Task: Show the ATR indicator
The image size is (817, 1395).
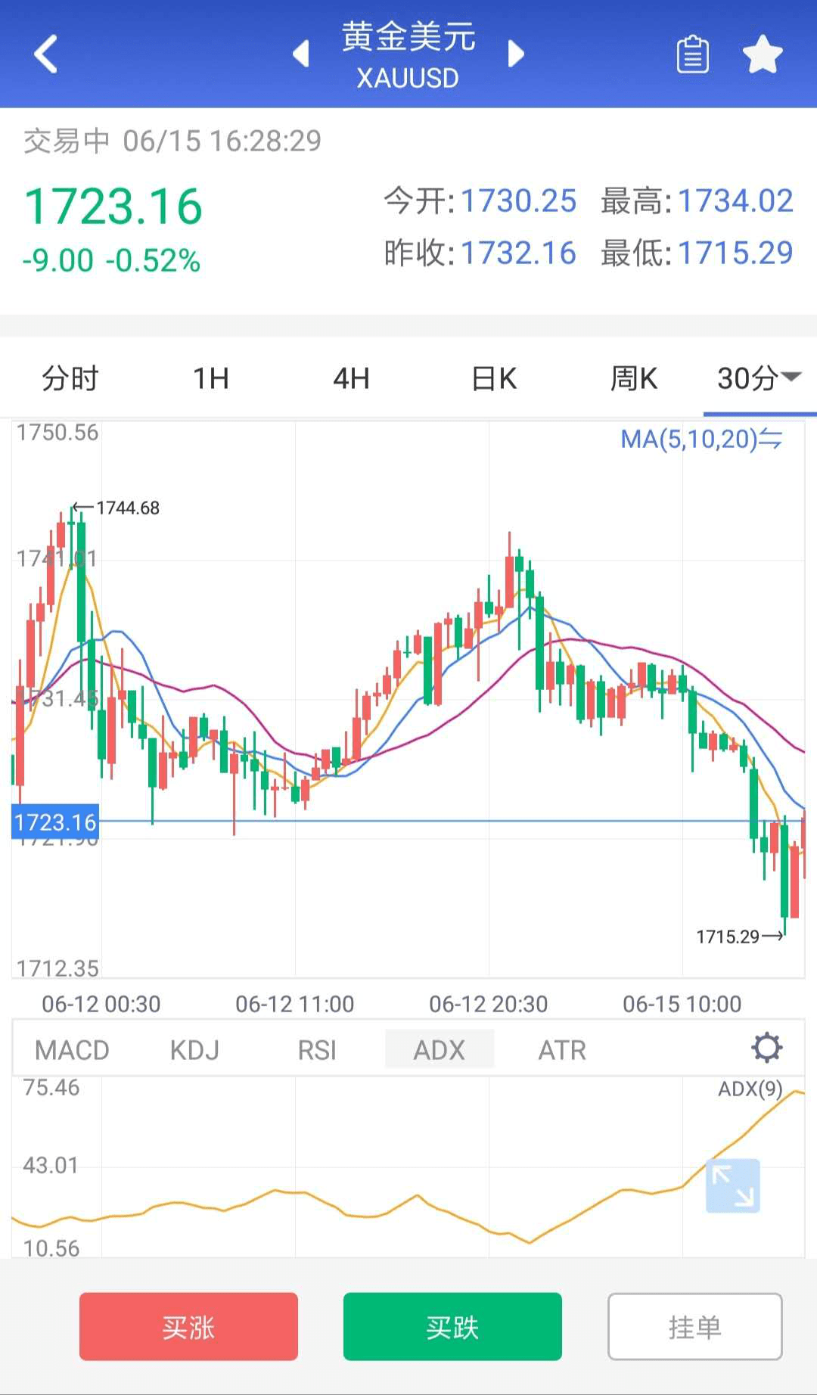Action: (x=562, y=1050)
